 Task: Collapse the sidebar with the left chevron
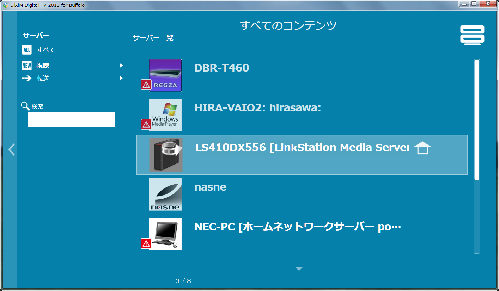coord(12,149)
